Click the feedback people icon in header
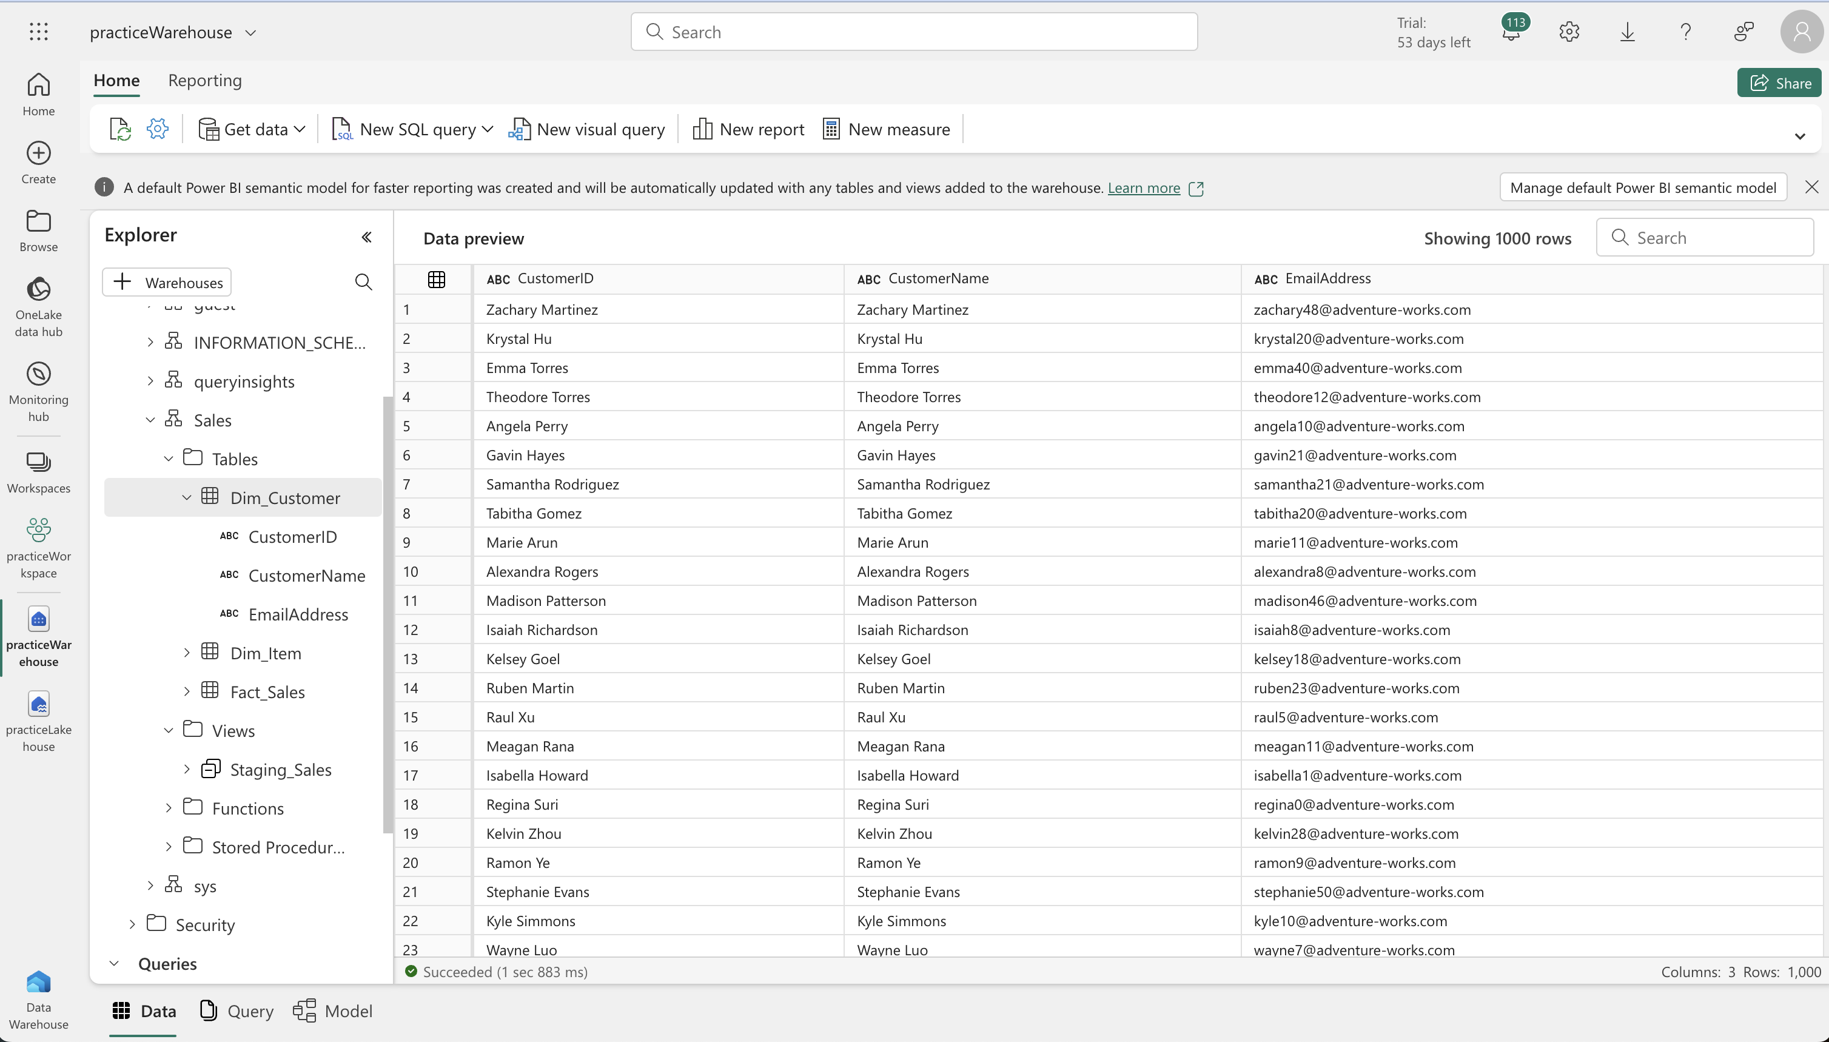The width and height of the screenshot is (1829, 1042). (1744, 32)
